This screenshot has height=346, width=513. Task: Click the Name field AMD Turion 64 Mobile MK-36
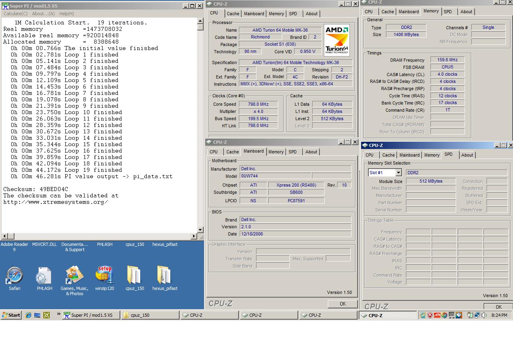280,30
